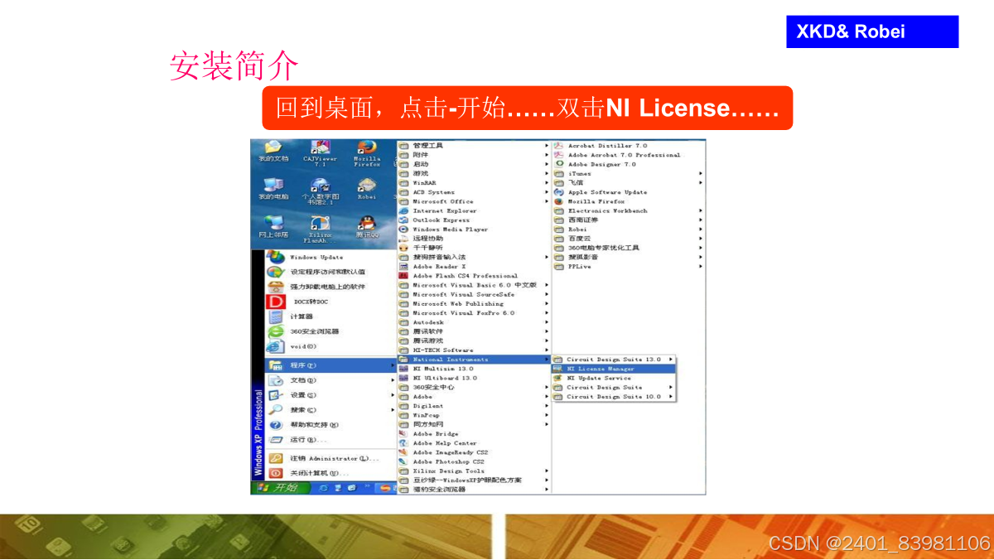The height and width of the screenshot is (560, 994).
Task: Open the WinRAR programs folder
Action: 475,183
